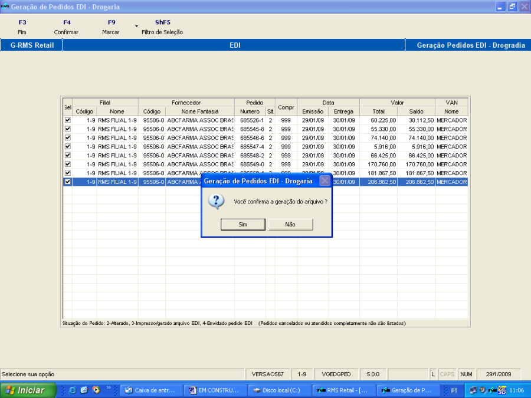Open ShF5 Filtro de Seleção
Image resolution: width=531 pixels, height=398 pixels.
click(162, 27)
